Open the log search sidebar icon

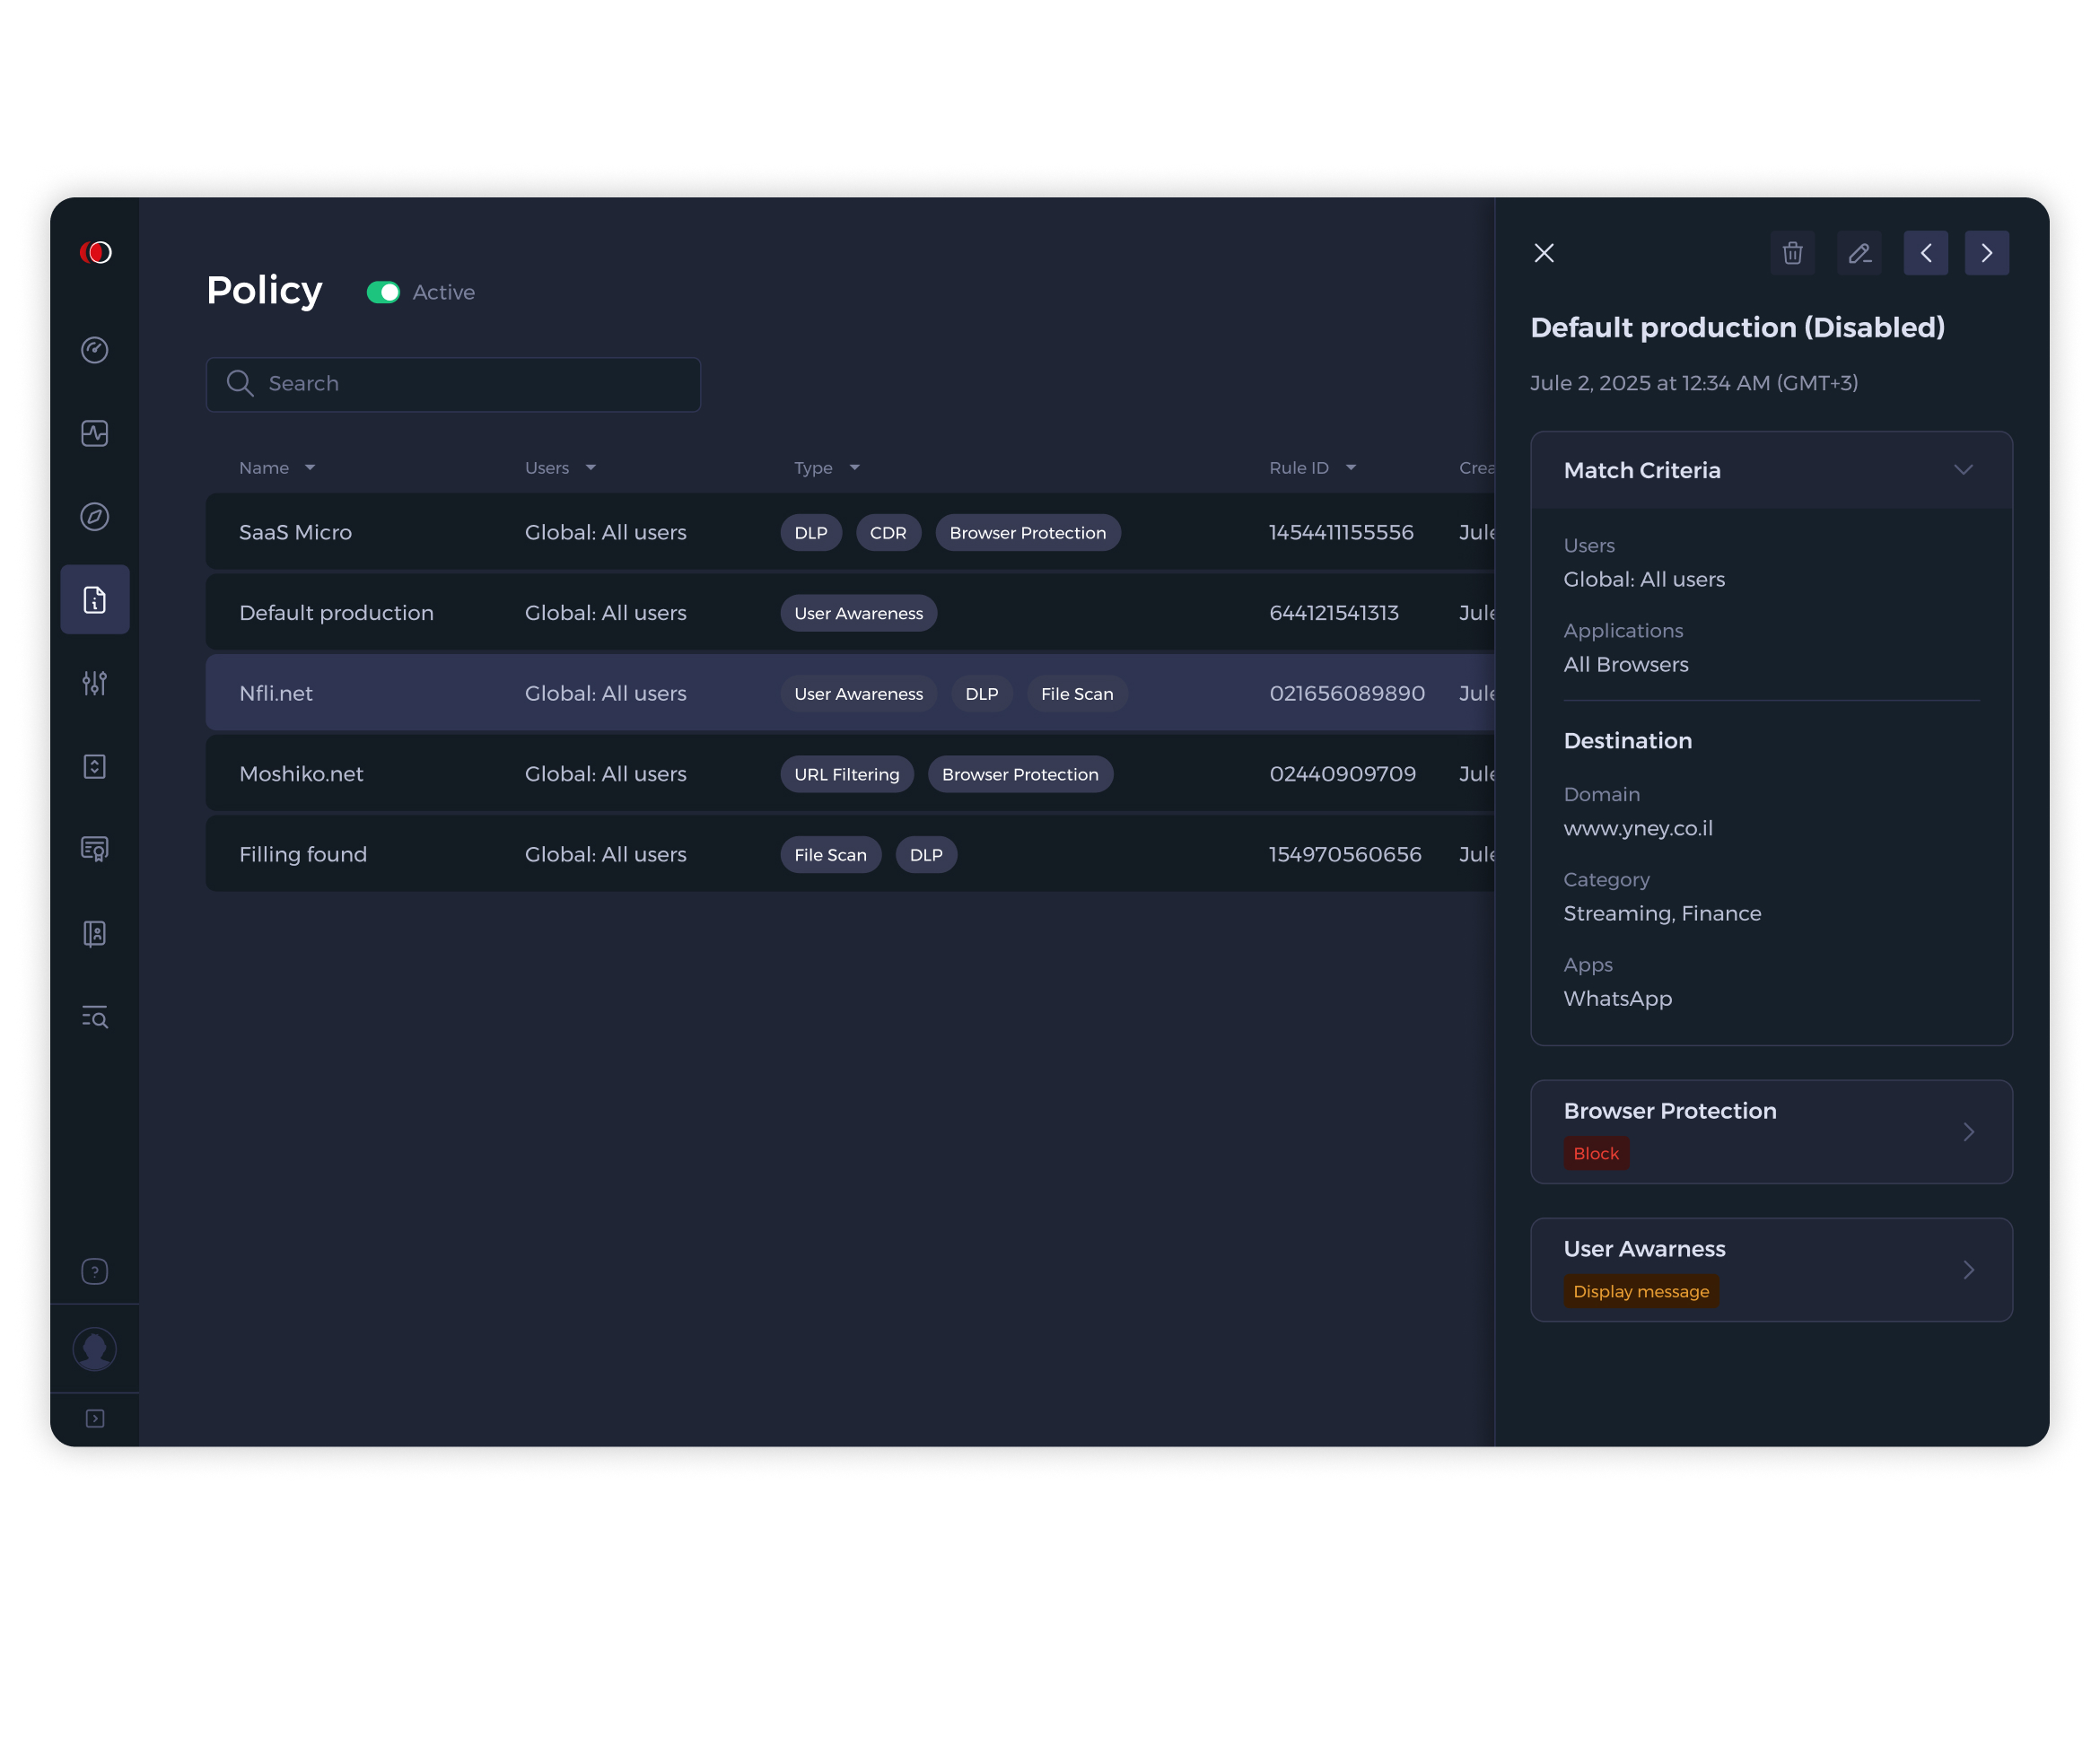(x=95, y=1017)
